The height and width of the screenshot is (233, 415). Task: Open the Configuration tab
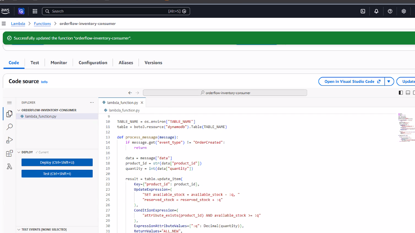coord(93,63)
